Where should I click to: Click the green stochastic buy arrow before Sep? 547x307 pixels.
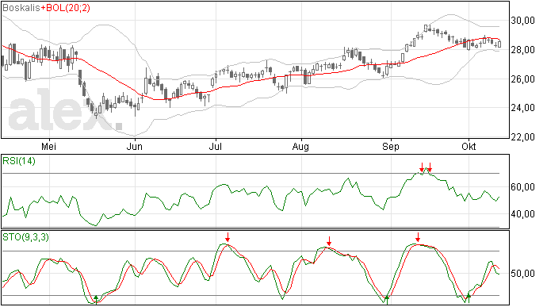(x=387, y=299)
